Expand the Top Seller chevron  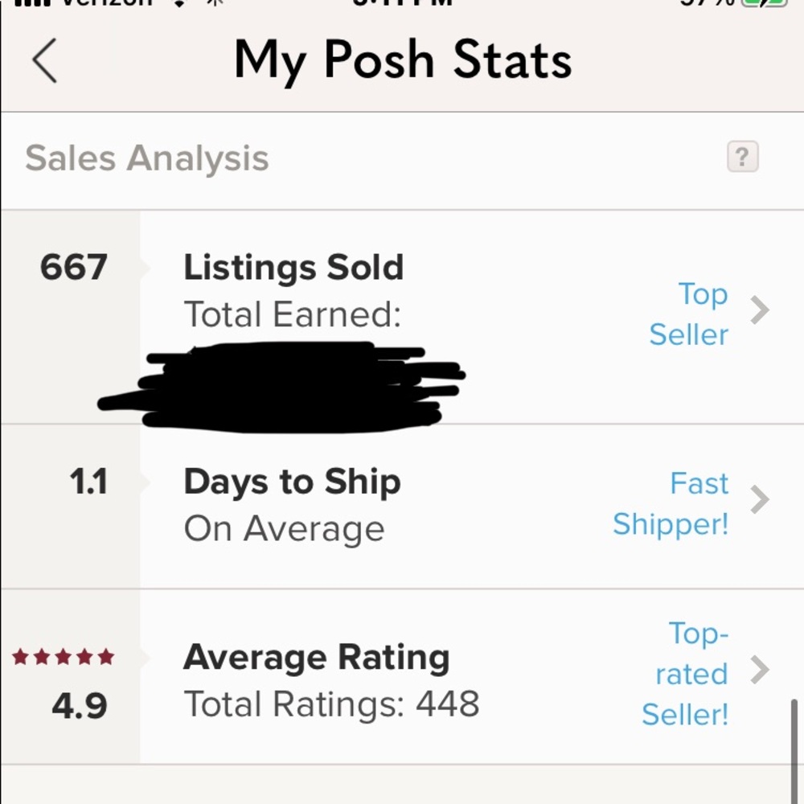tap(760, 310)
